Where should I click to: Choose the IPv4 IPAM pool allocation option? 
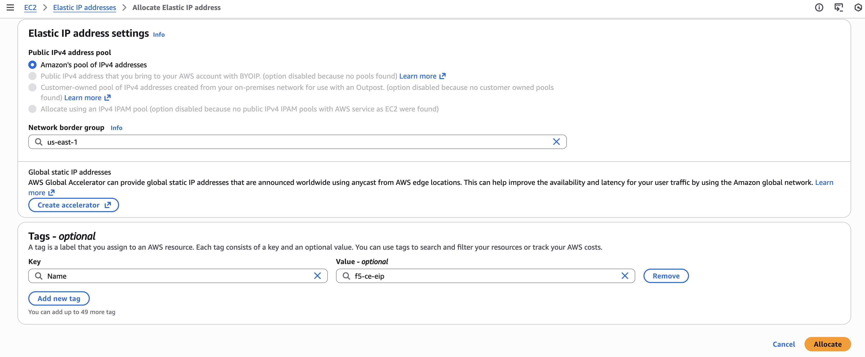[x=32, y=109]
